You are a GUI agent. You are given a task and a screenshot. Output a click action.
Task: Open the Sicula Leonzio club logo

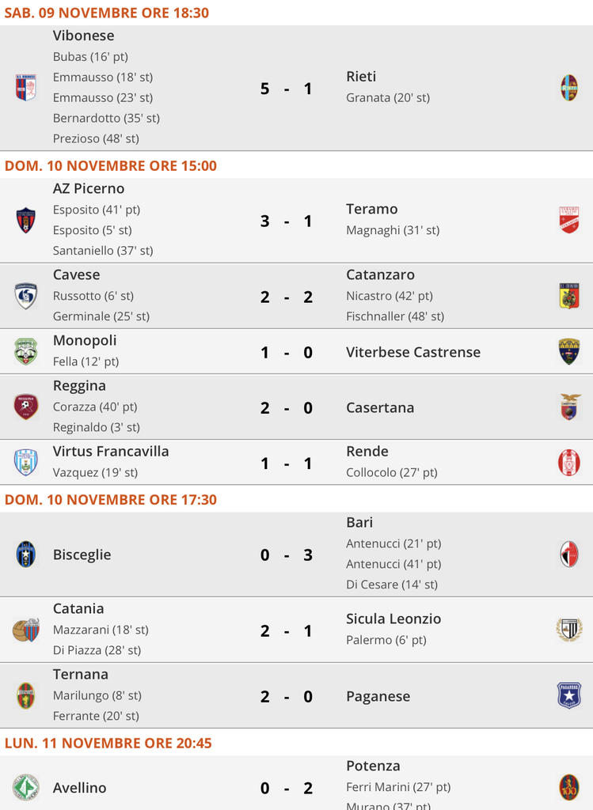tap(568, 630)
